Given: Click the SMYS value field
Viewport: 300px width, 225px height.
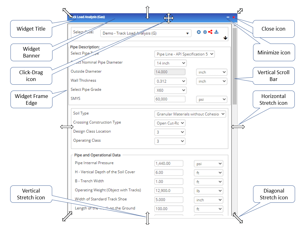Looking at the screenshot, I should pyautogui.click(x=170, y=99).
